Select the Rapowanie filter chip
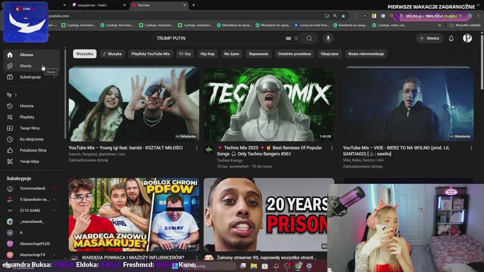Viewport: 484px width, 272px height. (259, 54)
